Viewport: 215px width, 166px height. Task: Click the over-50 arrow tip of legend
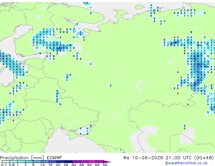(107, 162)
